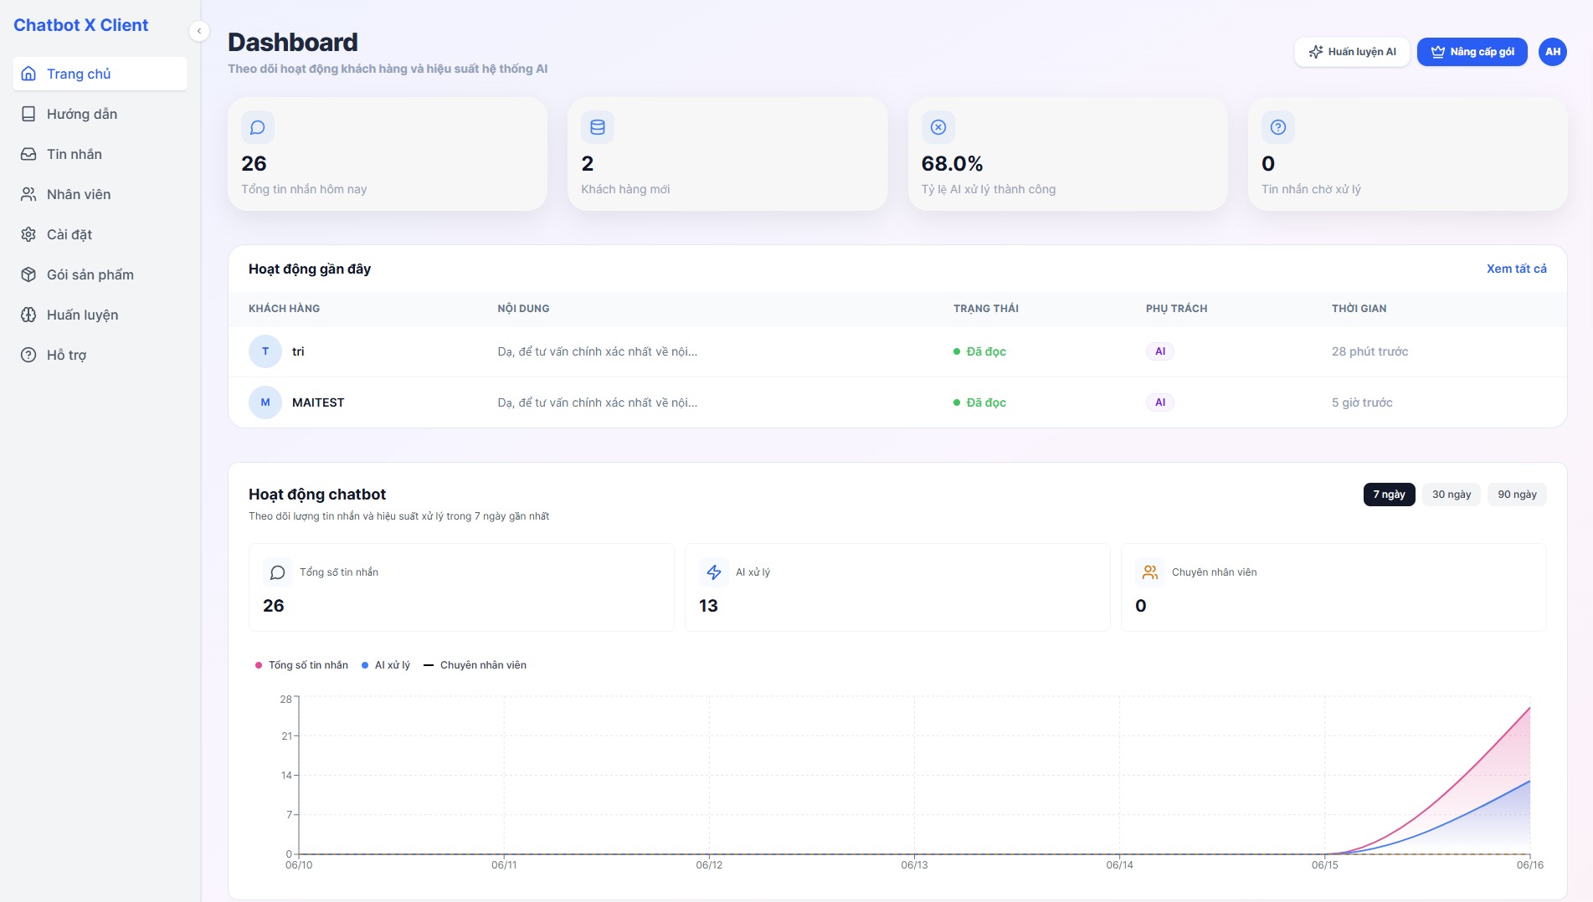This screenshot has height=902, width=1593.
Task: Open the Hướng dẫn menu item
Action: pos(100,114)
